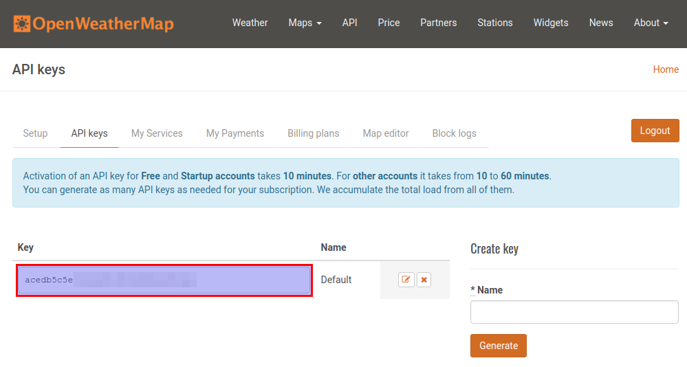This screenshot has height=367, width=687.
Task: Select the API key field starting with acedb5c5e
Action: [x=164, y=280]
